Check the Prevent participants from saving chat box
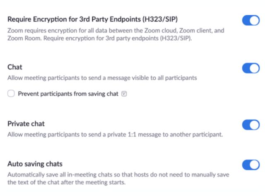This screenshot has width=265, height=196. coord(11,94)
